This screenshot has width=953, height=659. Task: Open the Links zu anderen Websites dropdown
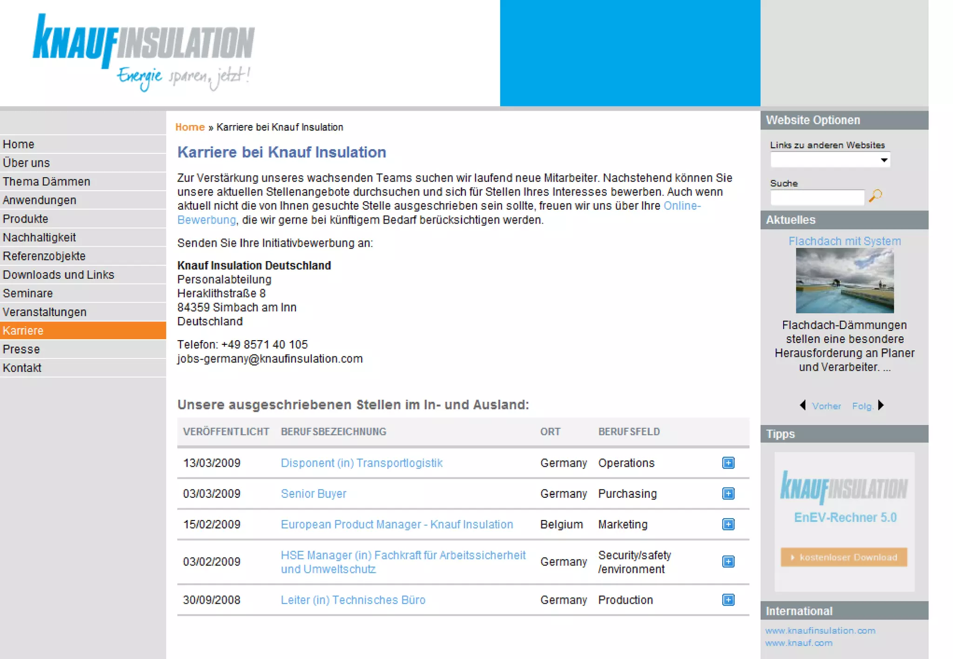coord(830,160)
